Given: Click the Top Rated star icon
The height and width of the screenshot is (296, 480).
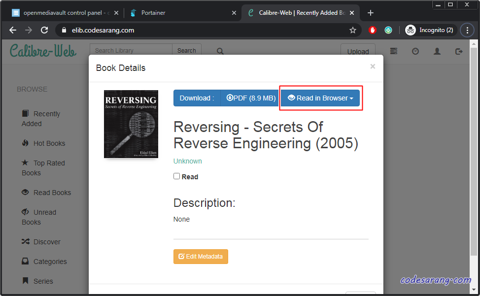Looking at the screenshot, I should (26, 163).
